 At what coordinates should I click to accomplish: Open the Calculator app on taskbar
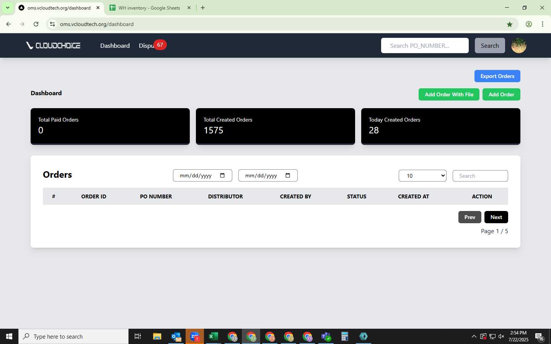pyautogui.click(x=345, y=336)
